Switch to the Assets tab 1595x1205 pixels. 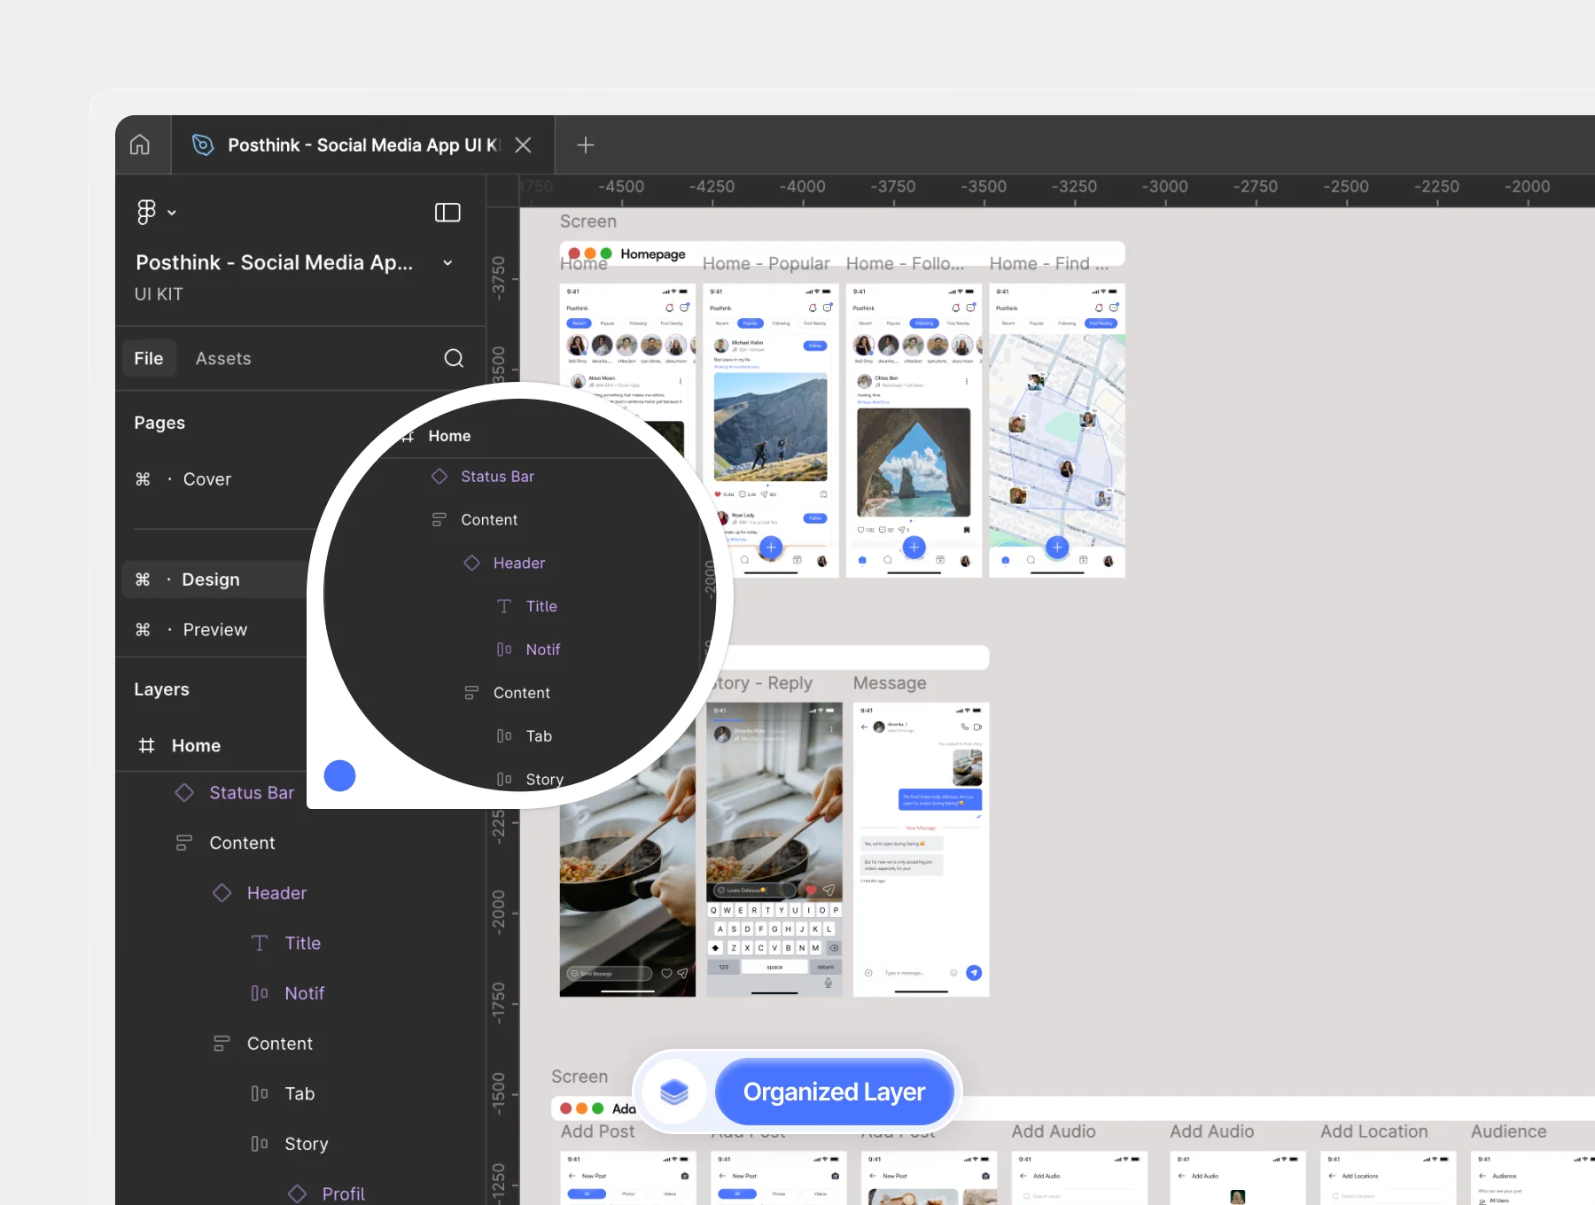point(223,358)
